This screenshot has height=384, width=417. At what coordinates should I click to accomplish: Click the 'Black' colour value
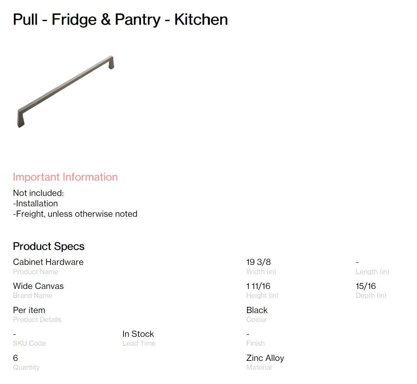(x=257, y=310)
